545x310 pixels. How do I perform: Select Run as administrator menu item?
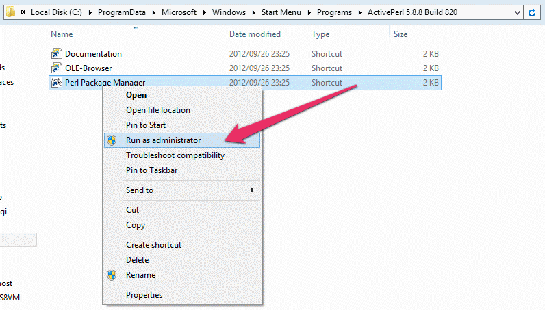(163, 140)
